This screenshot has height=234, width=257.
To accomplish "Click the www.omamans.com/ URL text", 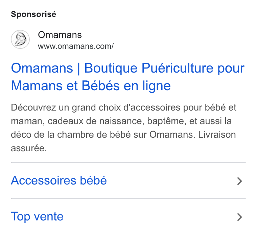I will [x=76, y=46].
